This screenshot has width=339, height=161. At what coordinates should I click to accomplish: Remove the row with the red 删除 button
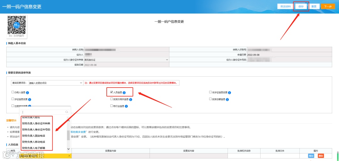321,156
